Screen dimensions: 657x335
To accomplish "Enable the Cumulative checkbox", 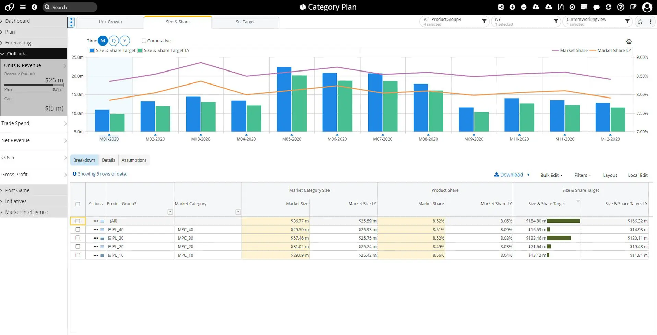I will (144, 41).
